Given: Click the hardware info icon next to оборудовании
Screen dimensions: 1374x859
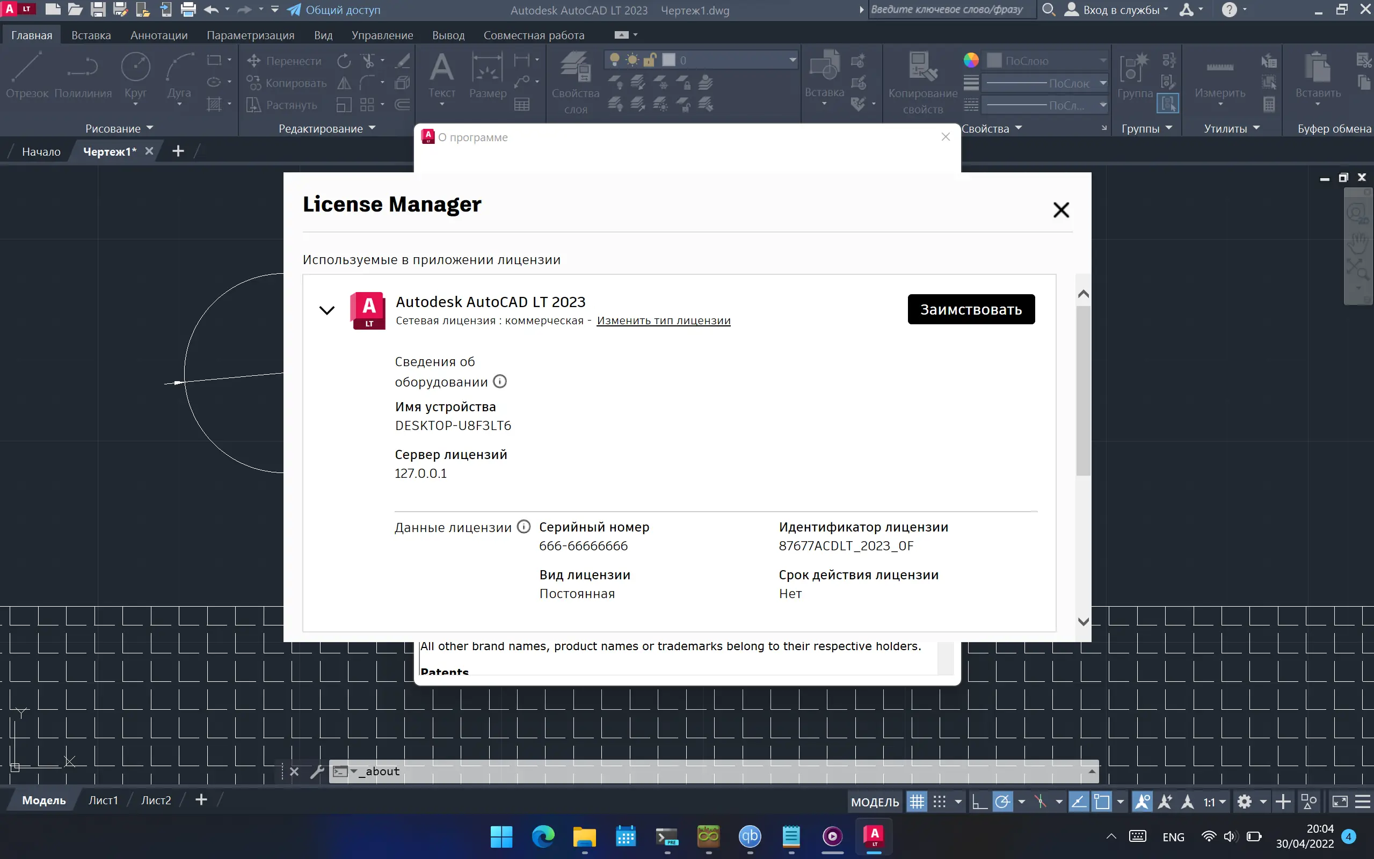Looking at the screenshot, I should (x=499, y=382).
